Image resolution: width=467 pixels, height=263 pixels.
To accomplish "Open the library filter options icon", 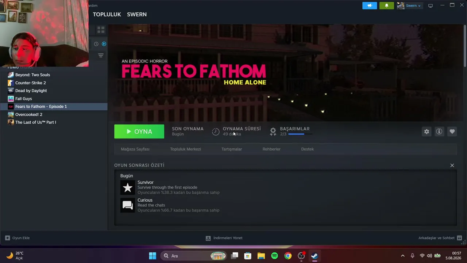I will pyautogui.click(x=101, y=56).
